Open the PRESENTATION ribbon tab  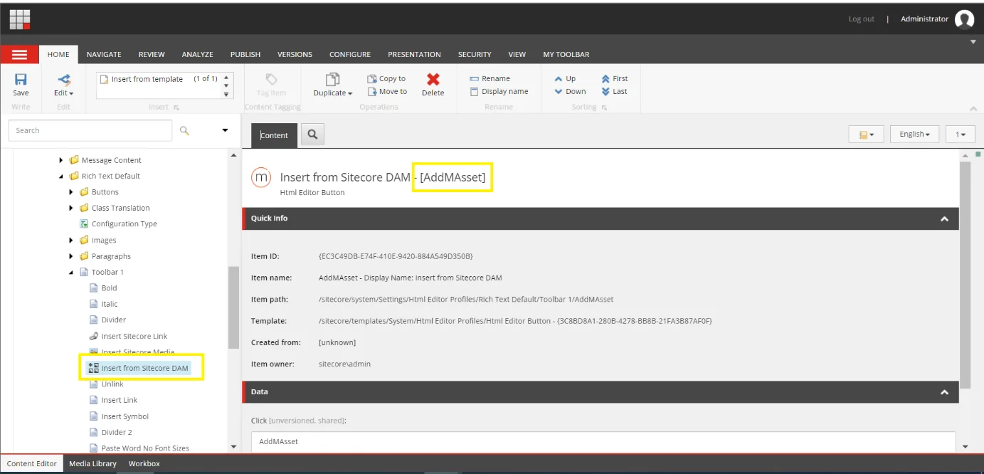coord(414,54)
